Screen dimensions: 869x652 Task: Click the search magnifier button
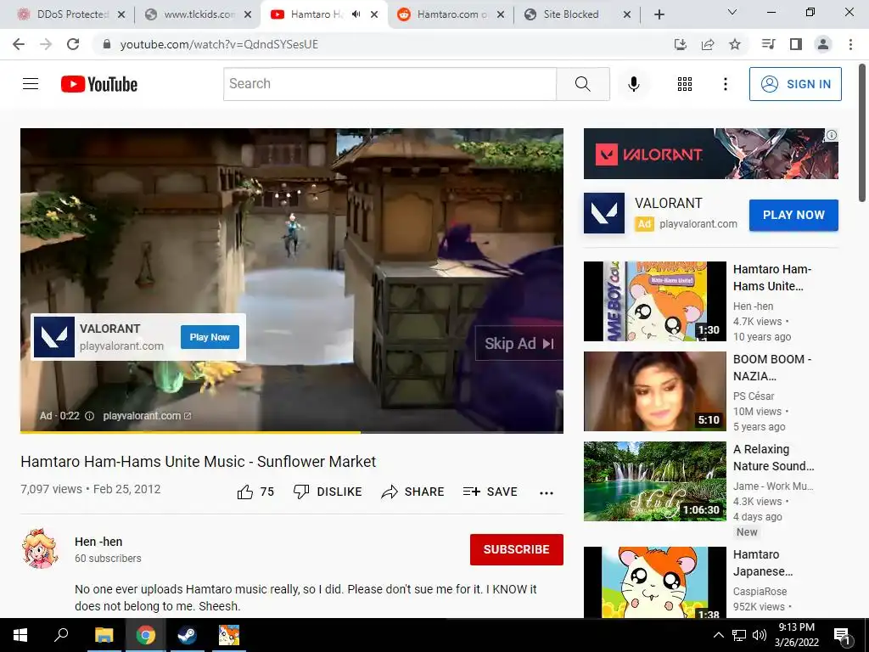point(582,84)
